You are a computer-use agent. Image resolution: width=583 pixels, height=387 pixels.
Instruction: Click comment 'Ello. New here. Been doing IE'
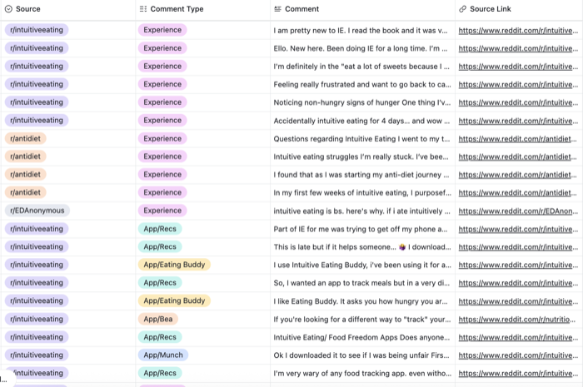coord(361,48)
